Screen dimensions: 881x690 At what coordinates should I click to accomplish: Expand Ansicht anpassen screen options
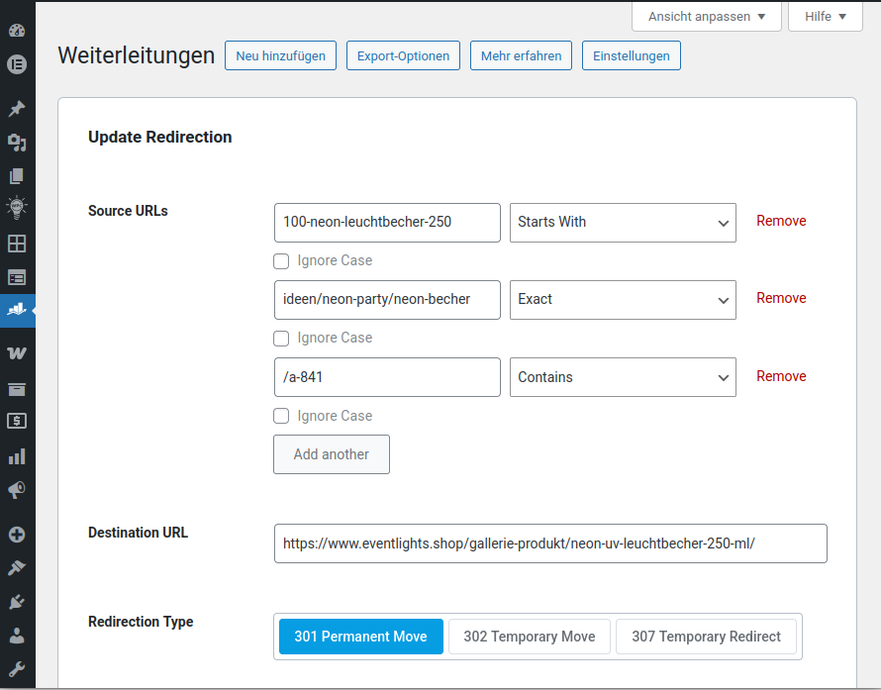point(706,16)
